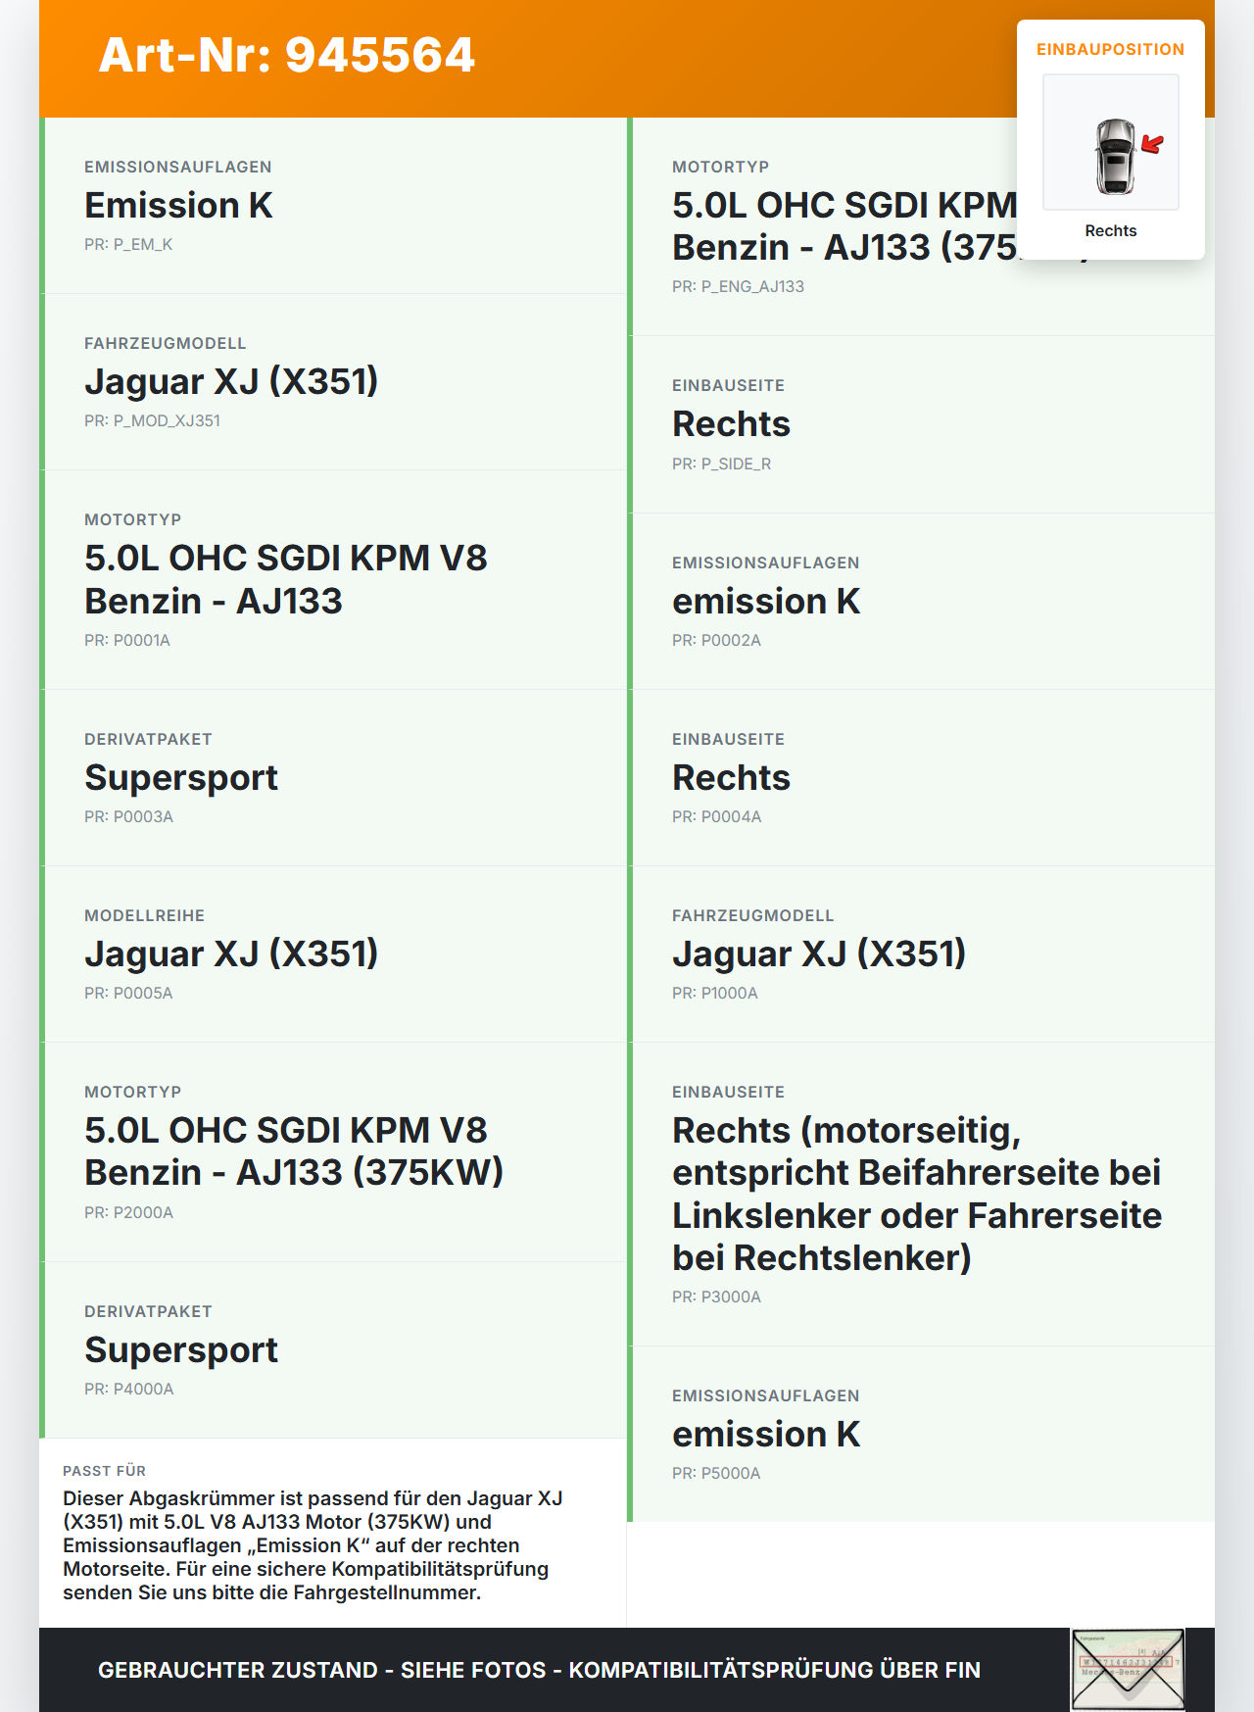Screen dimensions: 1254x1712
Task: Click the car position icon with red arrow
Action: point(1111,142)
